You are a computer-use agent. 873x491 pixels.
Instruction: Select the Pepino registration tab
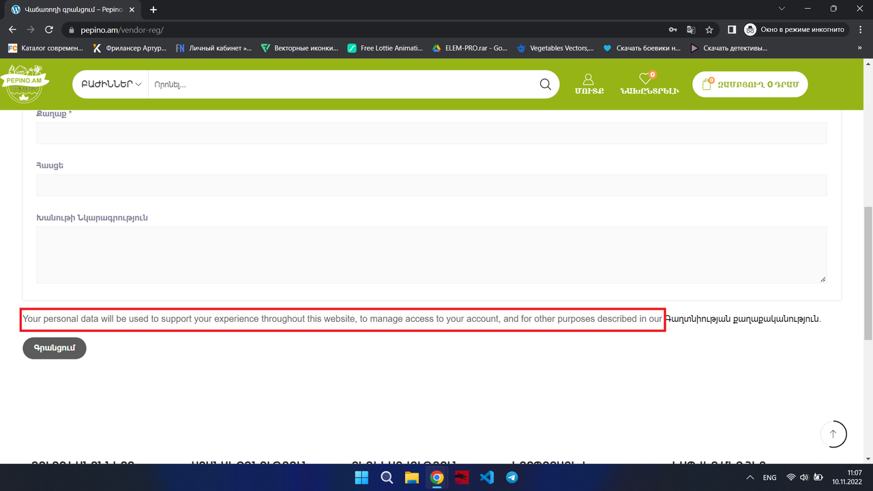(72, 10)
